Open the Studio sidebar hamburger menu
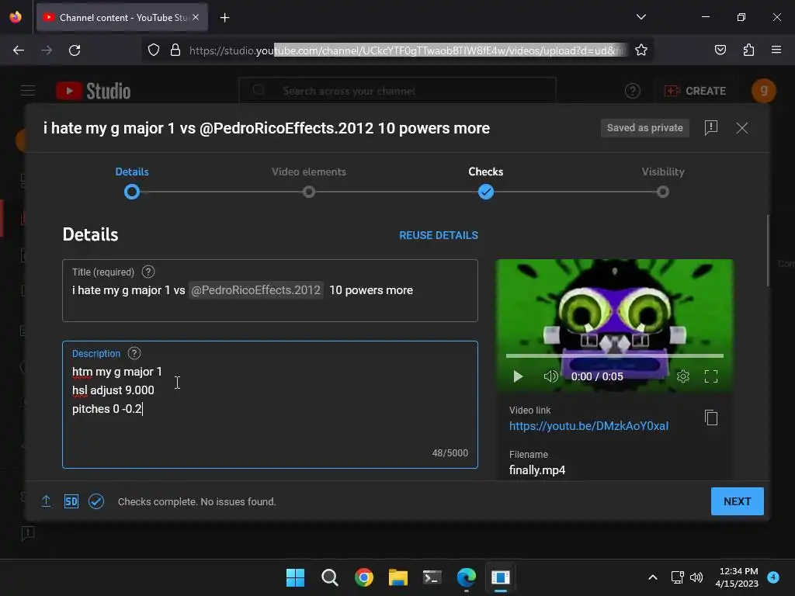The height and width of the screenshot is (596, 795). (28, 91)
